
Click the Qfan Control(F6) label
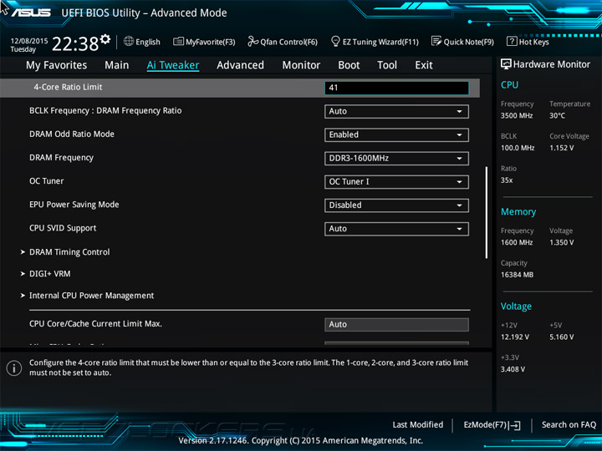(288, 42)
